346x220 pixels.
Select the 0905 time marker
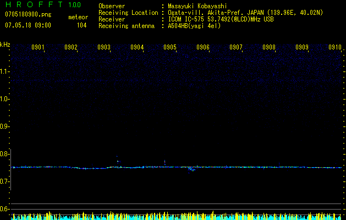pyautogui.click(x=170, y=47)
